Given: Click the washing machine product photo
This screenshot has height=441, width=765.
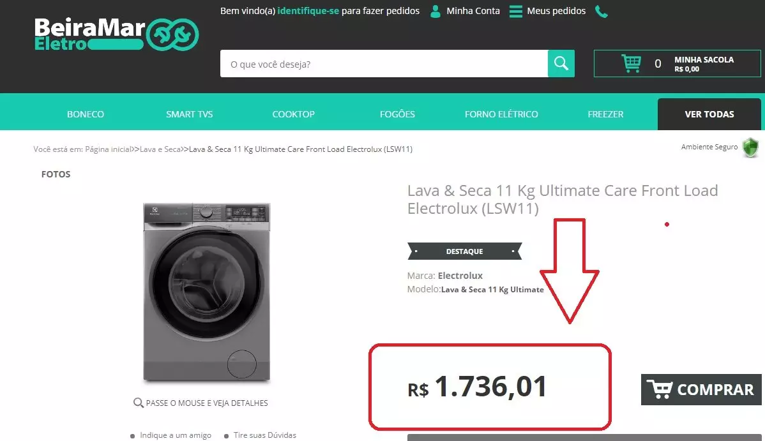Looking at the screenshot, I should pyautogui.click(x=207, y=292).
